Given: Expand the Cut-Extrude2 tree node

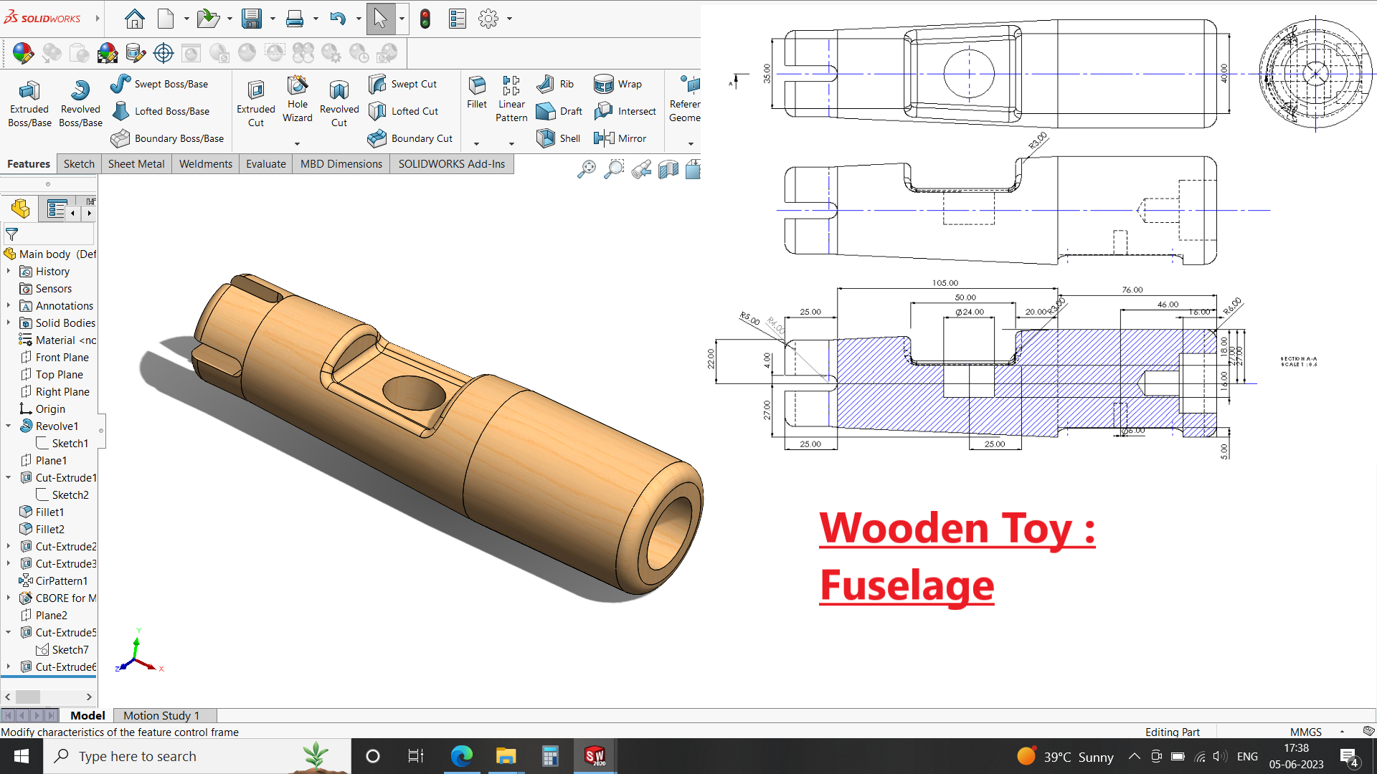Looking at the screenshot, I should [x=8, y=547].
